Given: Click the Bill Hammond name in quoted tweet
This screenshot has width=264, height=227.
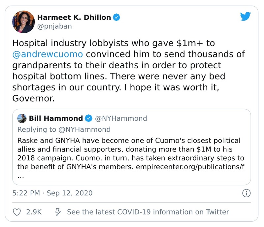Looking at the screenshot, I should pos(56,118).
